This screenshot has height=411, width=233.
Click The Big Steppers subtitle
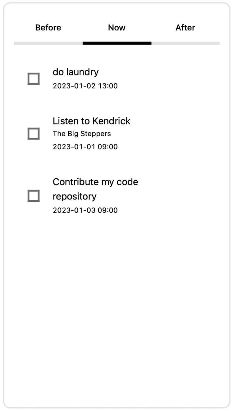pyautogui.click(x=82, y=134)
